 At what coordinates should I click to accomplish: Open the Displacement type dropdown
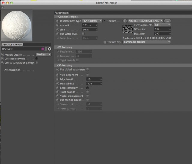(x=92, y=21)
